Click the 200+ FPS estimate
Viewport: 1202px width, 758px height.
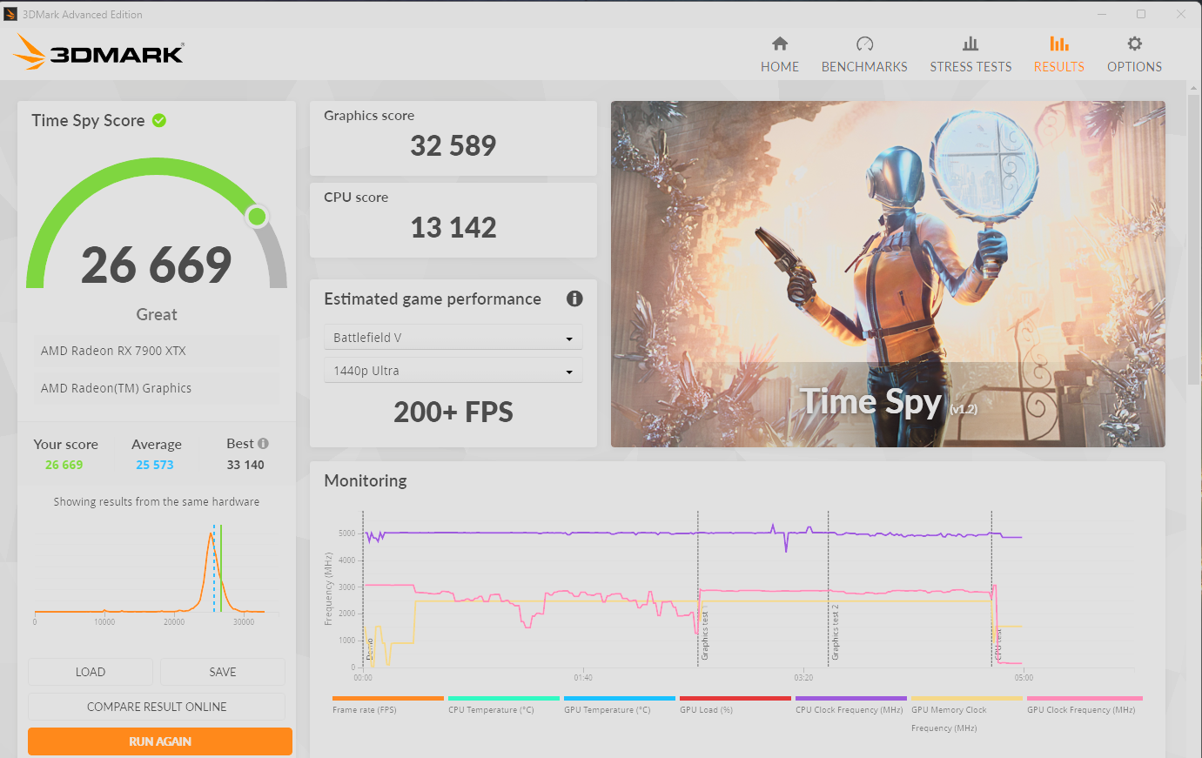tap(453, 412)
